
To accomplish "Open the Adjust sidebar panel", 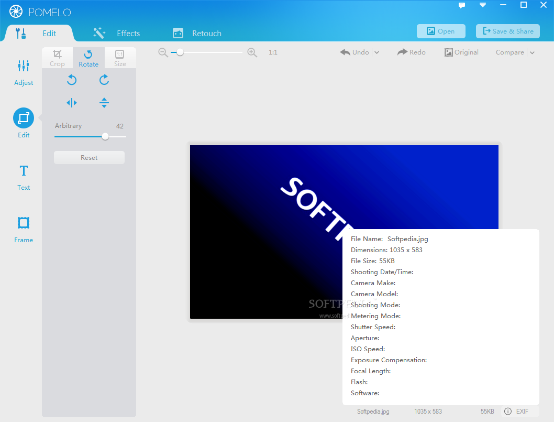I will (x=24, y=72).
